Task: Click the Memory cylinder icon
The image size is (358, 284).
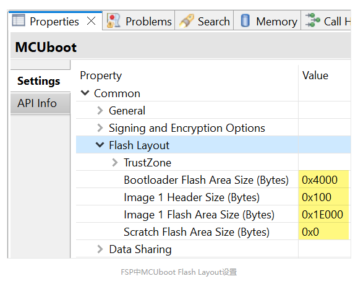Action: click(245, 20)
